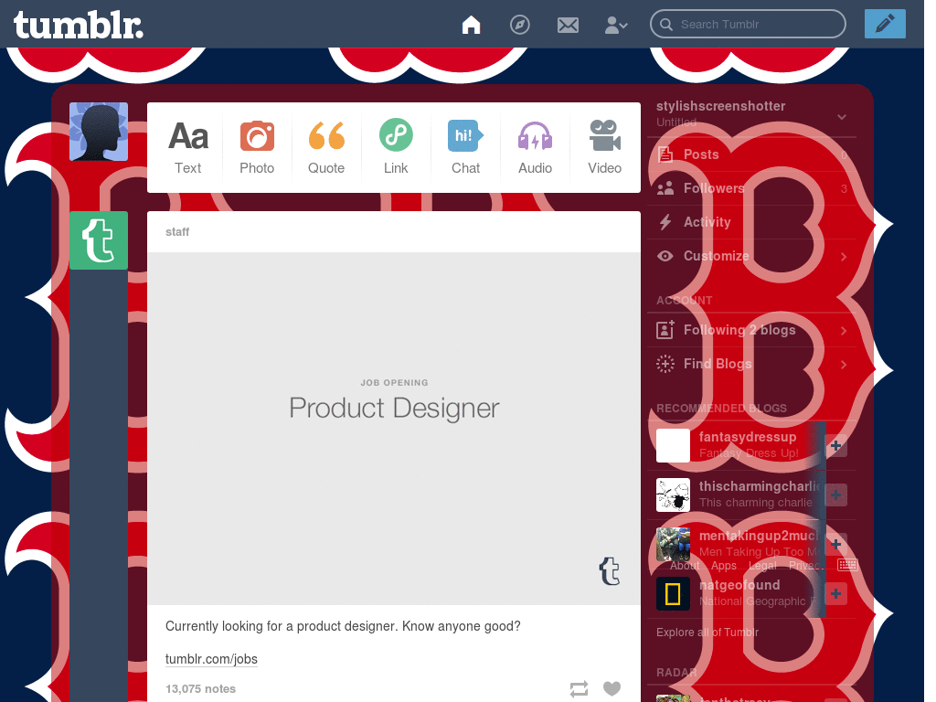This screenshot has height=702, width=936.
Task: Click the thischarmingcharlie avatar thumbnail
Action: [673, 495]
